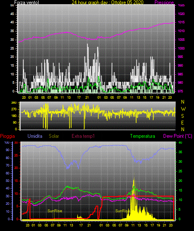Click the '180' wind direction axis value
The image size is (194, 231).
click(14, 116)
